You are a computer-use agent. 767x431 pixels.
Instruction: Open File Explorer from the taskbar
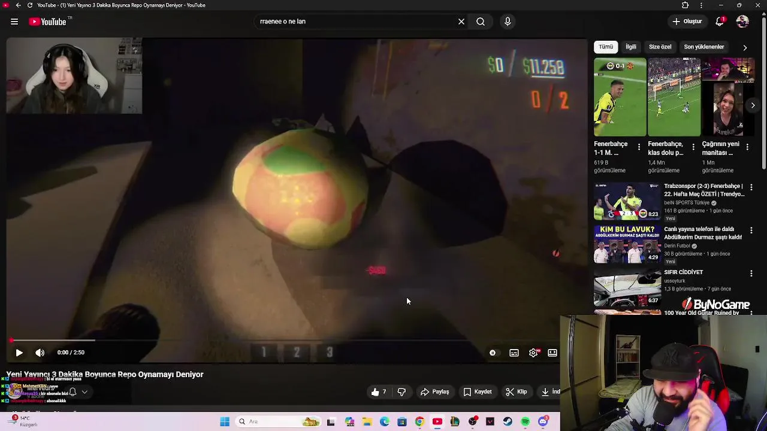pyautogui.click(x=367, y=422)
